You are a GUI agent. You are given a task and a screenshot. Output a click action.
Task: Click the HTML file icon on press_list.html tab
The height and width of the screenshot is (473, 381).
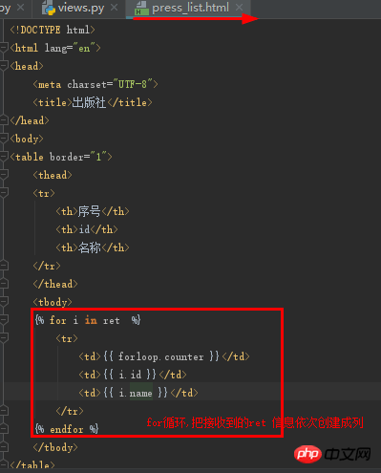pos(141,8)
